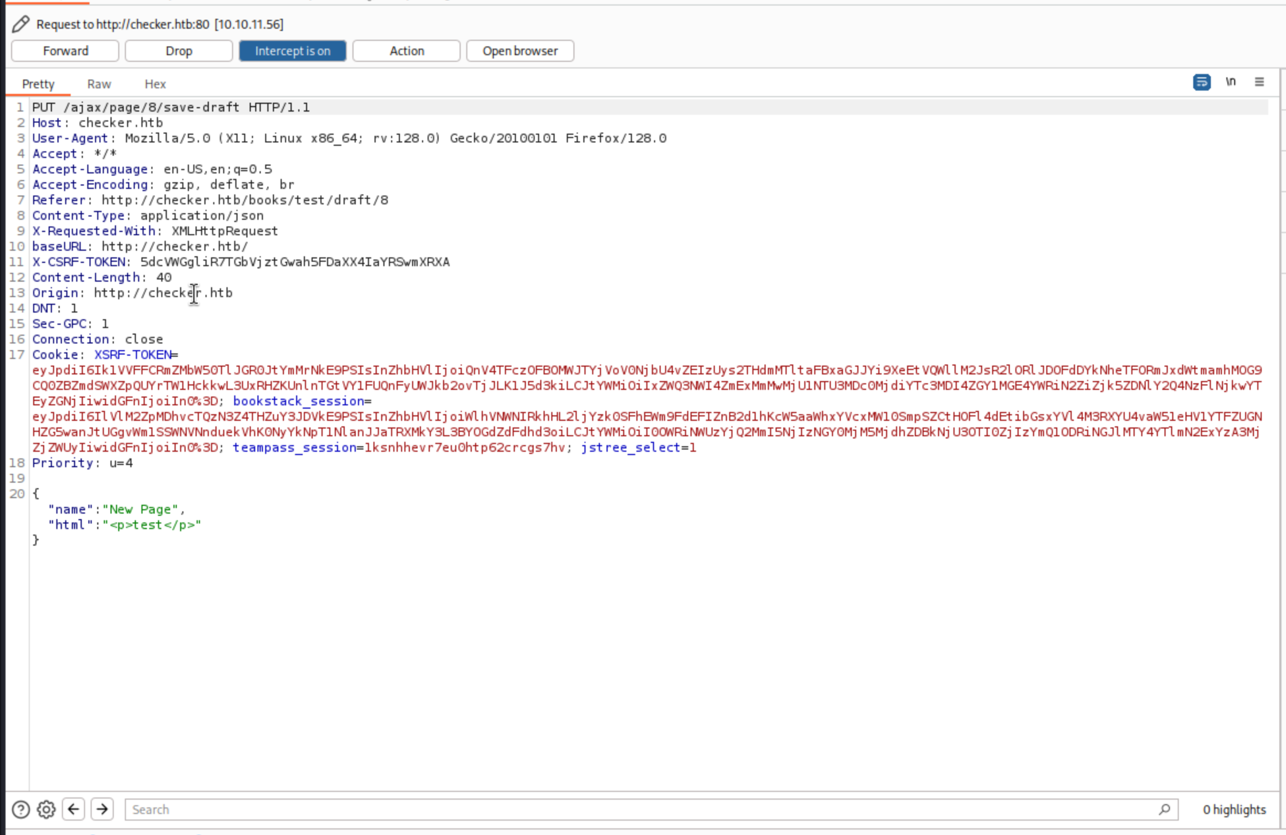Image resolution: width=1286 pixels, height=835 pixels.
Task: Click the pencil edit target icon
Action: click(20, 24)
